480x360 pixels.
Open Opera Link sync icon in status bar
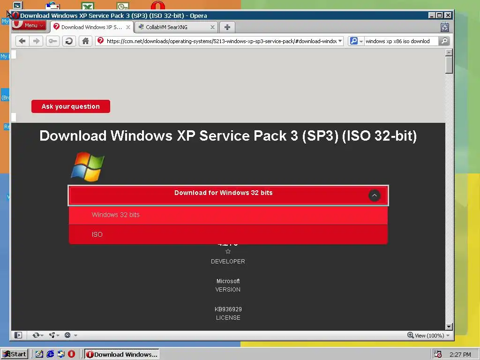(36, 335)
